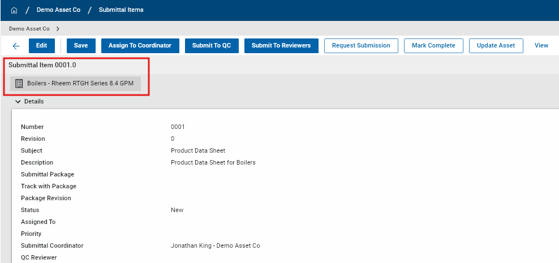
Task: Click the home icon in breadcrumb
Action: [14, 10]
